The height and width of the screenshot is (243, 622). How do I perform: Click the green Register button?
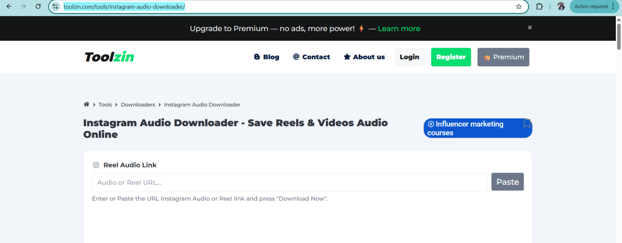tap(451, 57)
